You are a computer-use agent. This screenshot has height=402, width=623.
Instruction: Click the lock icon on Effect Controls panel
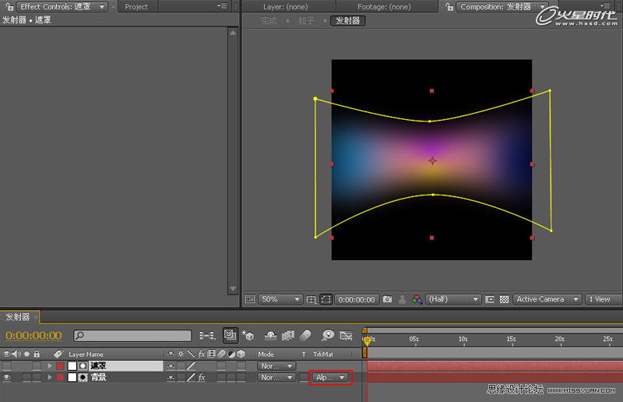[9, 6]
